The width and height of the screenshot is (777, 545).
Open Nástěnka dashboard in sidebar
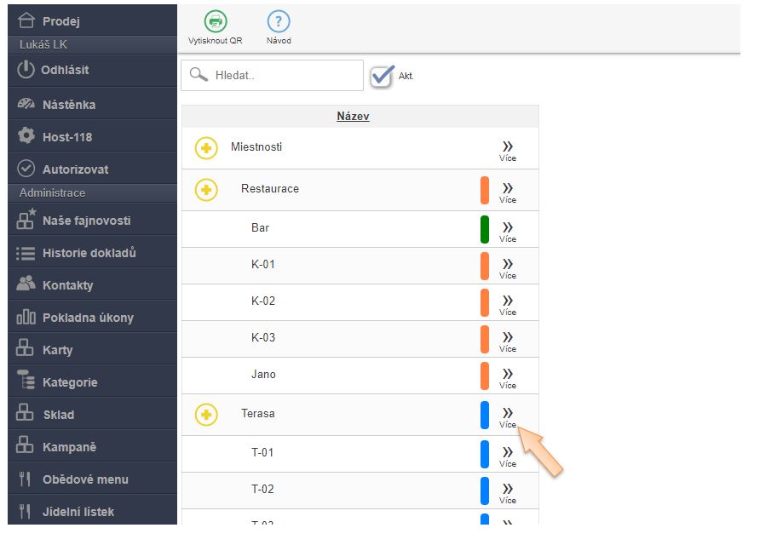point(68,105)
